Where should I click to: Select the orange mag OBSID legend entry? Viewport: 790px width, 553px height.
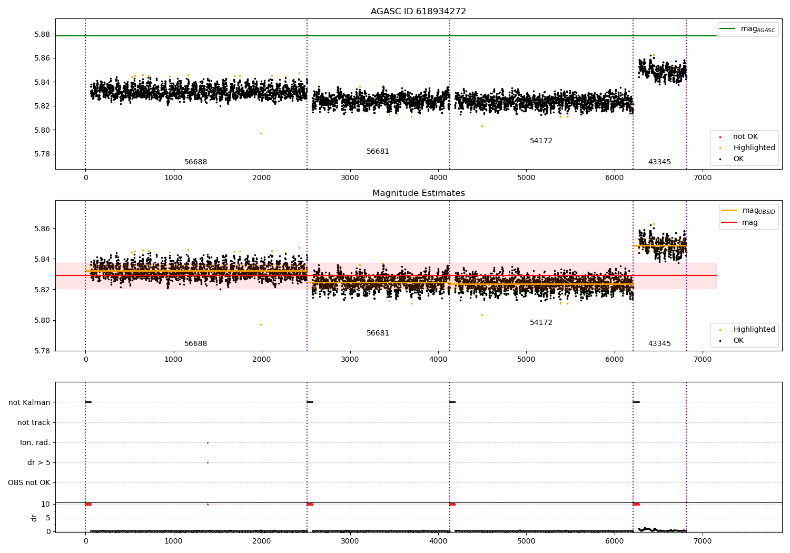[748, 211]
